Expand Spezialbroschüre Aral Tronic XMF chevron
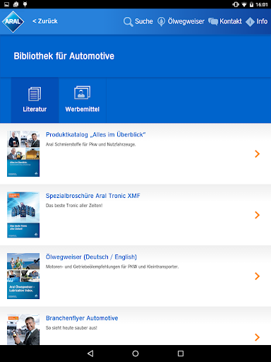271x362 pixels. [x=258, y=215]
